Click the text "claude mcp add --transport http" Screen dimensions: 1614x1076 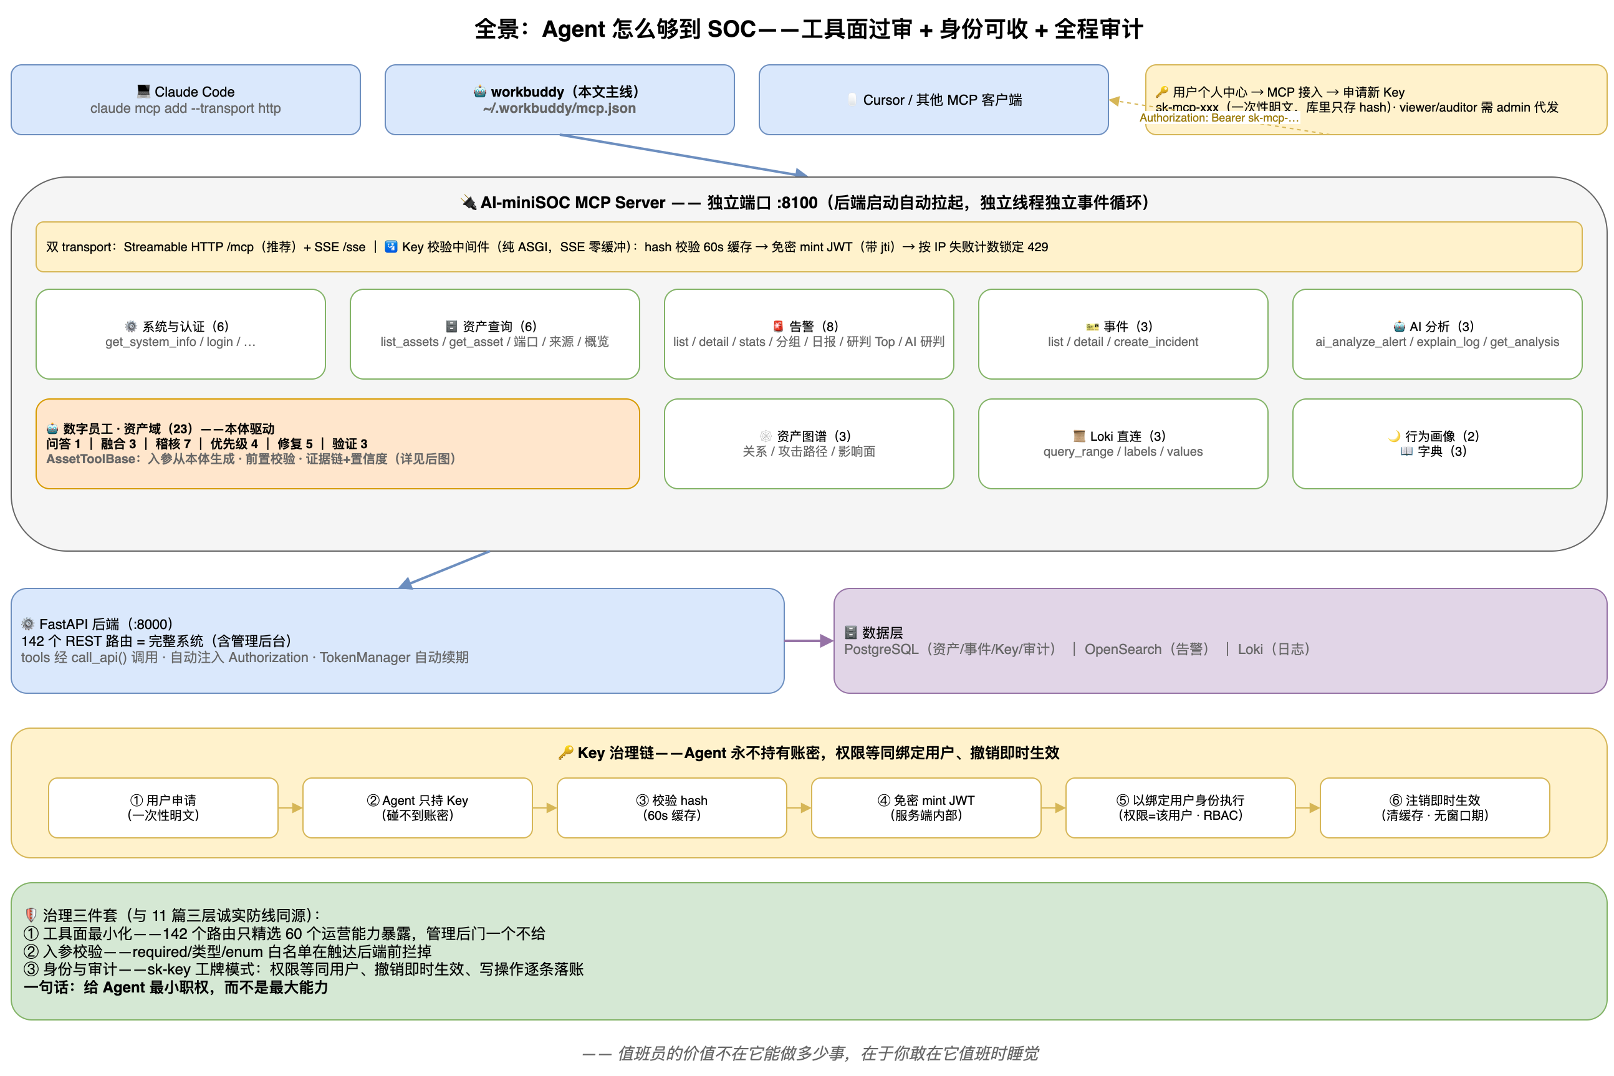click(x=185, y=108)
